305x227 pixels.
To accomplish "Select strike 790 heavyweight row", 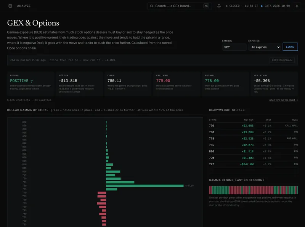I will [253, 158].
